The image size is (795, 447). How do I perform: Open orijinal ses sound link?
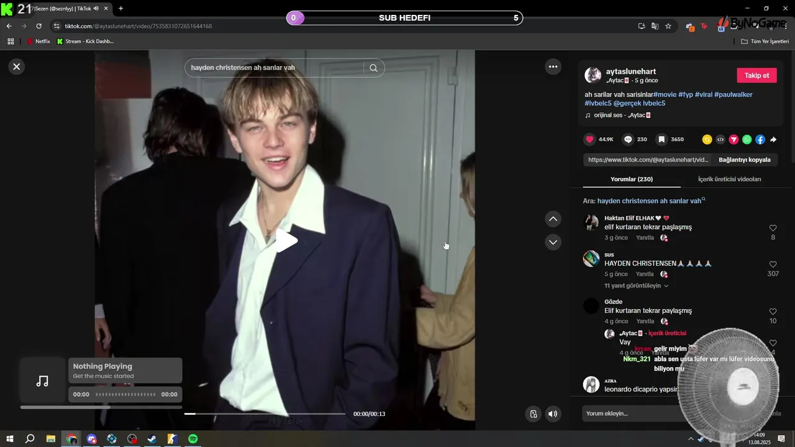(x=622, y=115)
